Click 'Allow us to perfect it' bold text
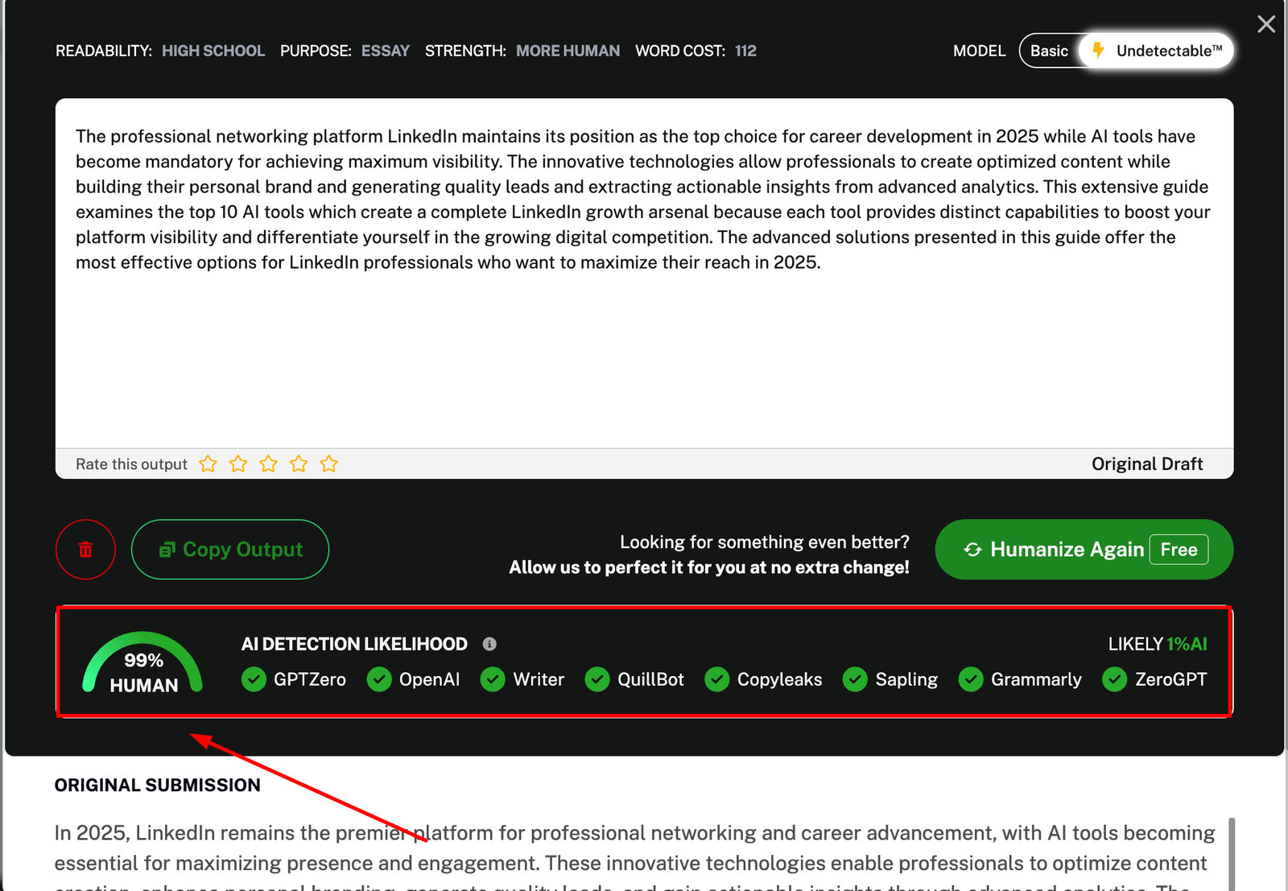Image resolution: width=1288 pixels, height=891 pixels. click(709, 567)
